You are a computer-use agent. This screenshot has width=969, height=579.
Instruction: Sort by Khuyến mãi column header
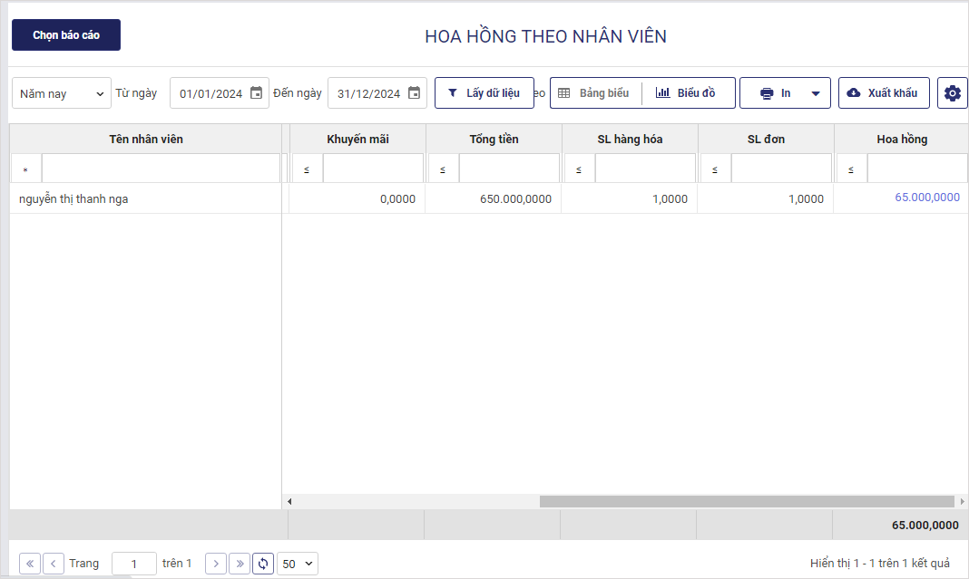(x=357, y=139)
